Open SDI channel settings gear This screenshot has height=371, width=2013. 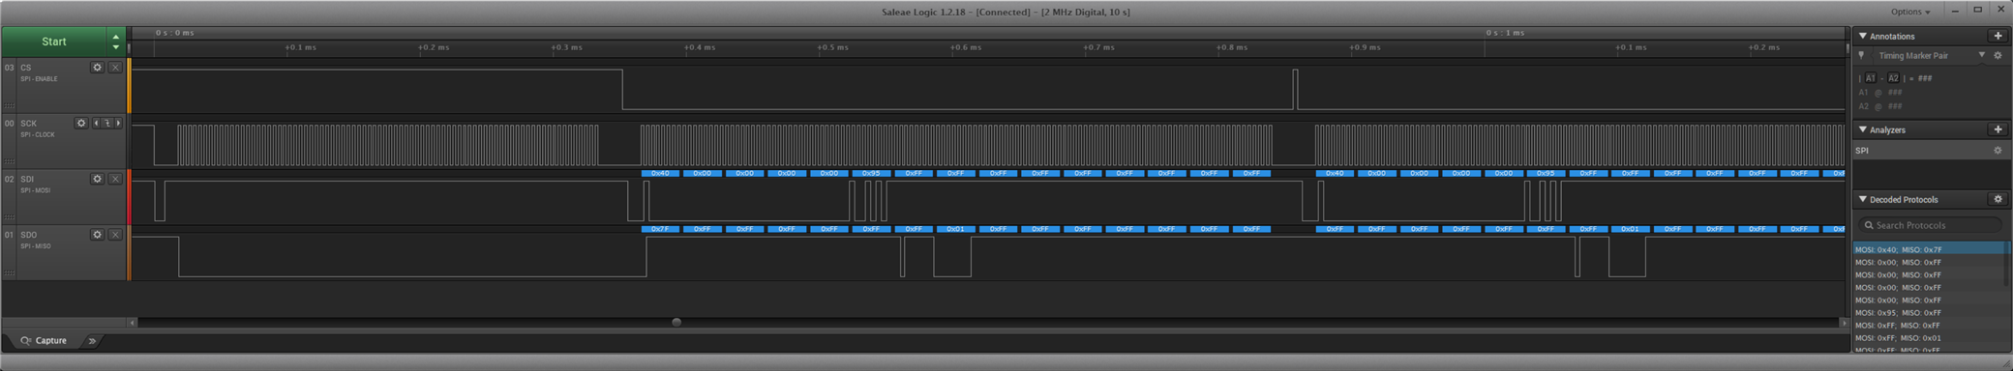coord(97,179)
